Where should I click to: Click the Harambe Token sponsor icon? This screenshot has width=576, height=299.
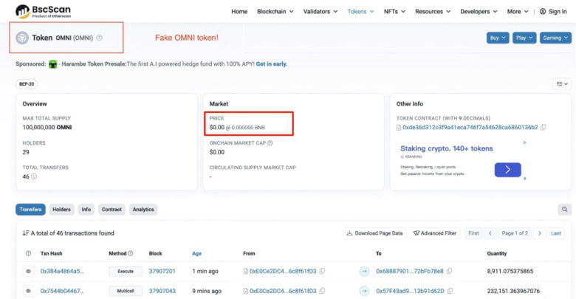pos(53,64)
